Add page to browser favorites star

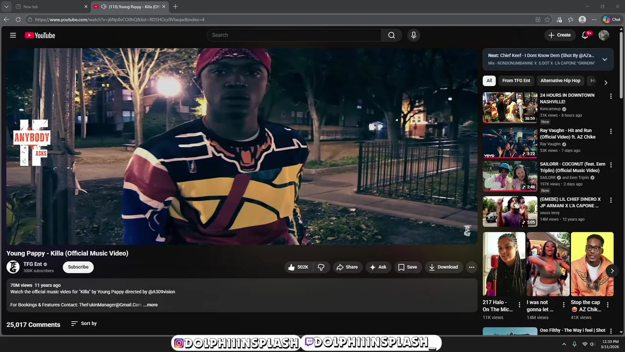click(547, 20)
